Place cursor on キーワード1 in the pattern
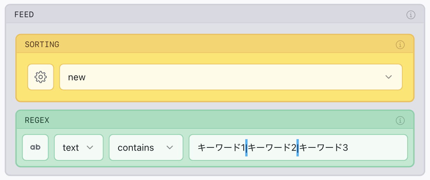The image size is (430, 180). tap(221, 148)
